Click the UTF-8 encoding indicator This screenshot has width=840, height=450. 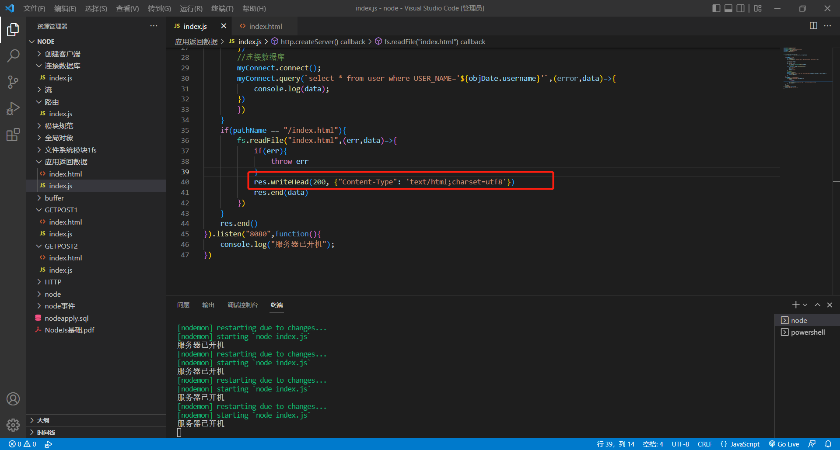click(680, 444)
